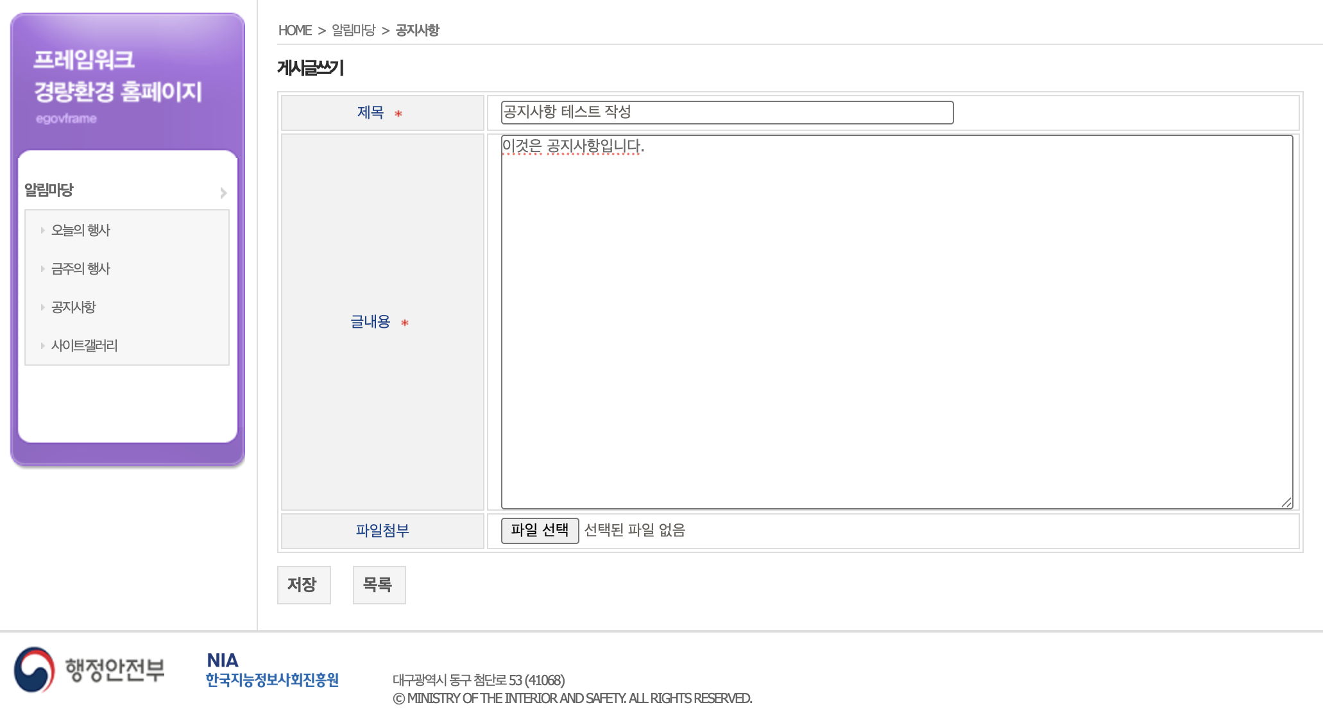Click the 목록 list button
1323x716 pixels.
click(379, 584)
